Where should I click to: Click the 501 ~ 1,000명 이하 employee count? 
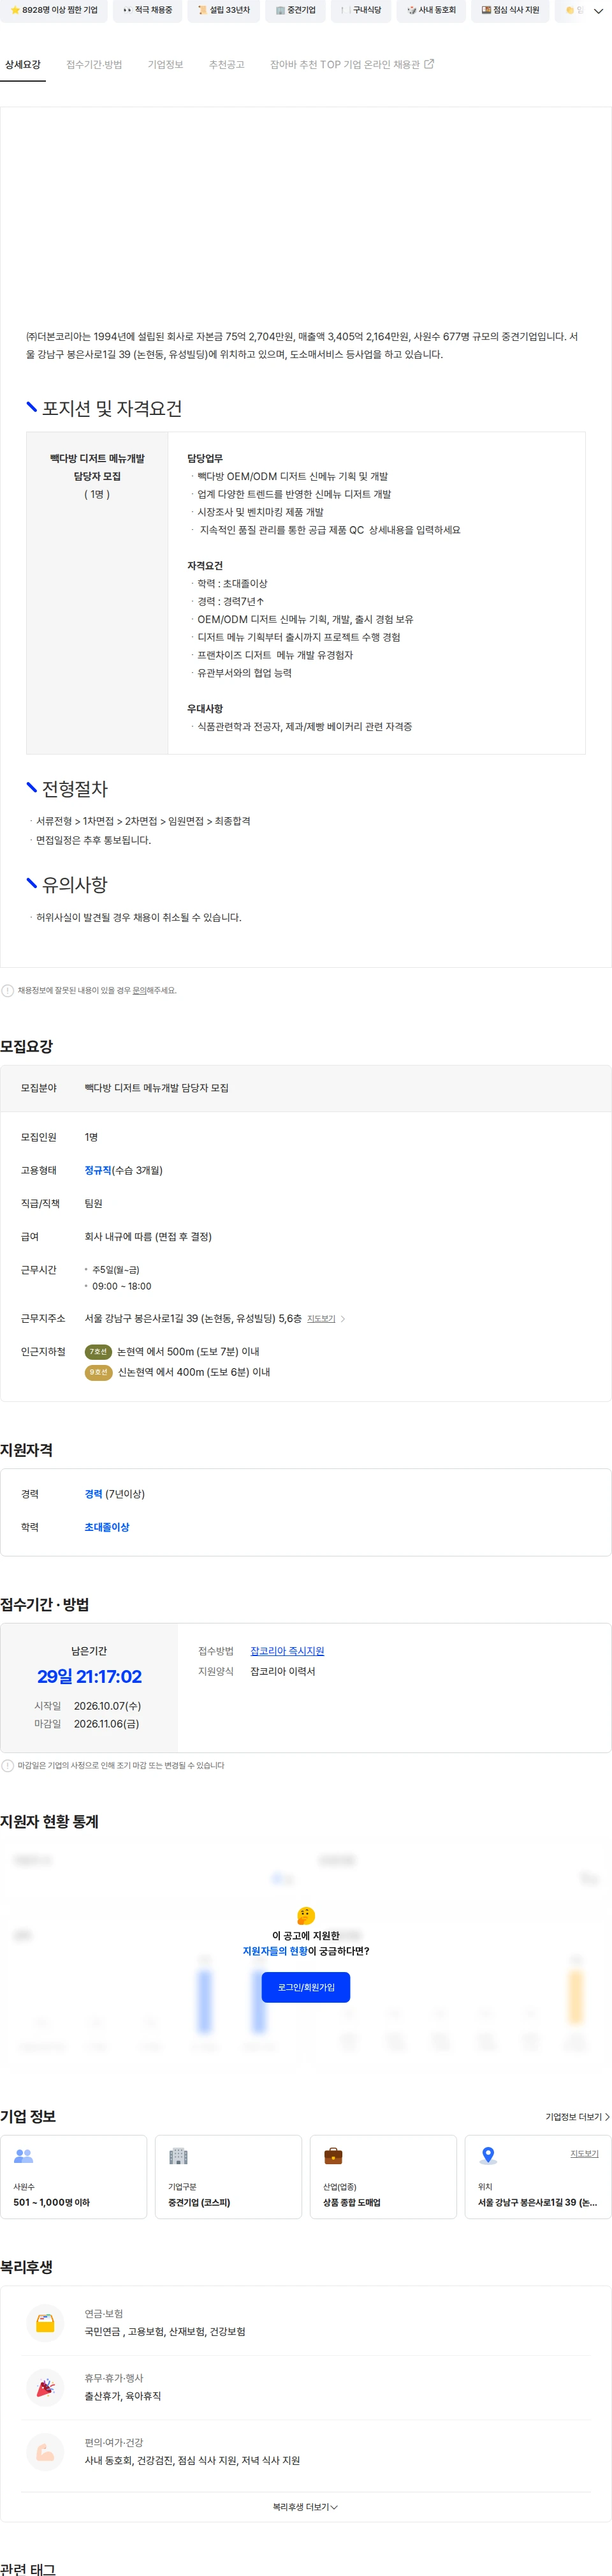pyautogui.click(x=51, y=2203)
